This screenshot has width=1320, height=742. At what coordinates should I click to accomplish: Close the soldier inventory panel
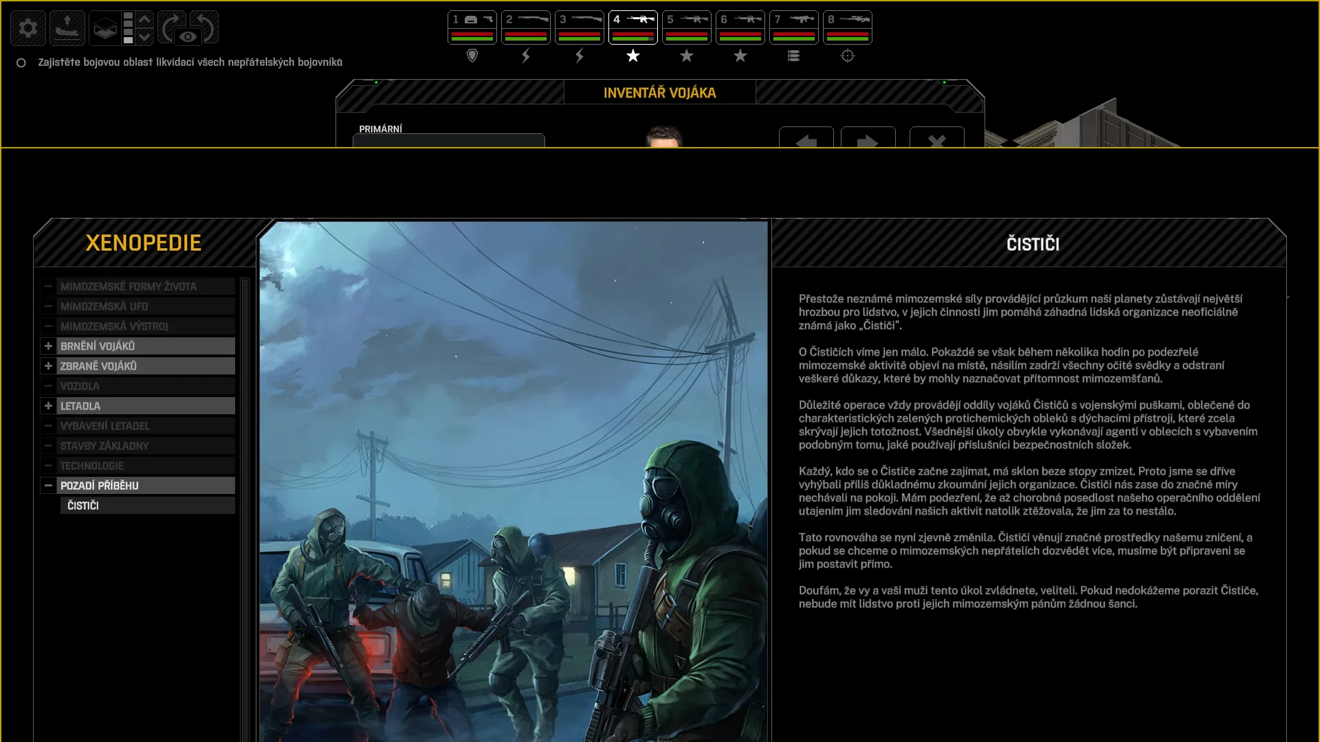coord(937,137)
